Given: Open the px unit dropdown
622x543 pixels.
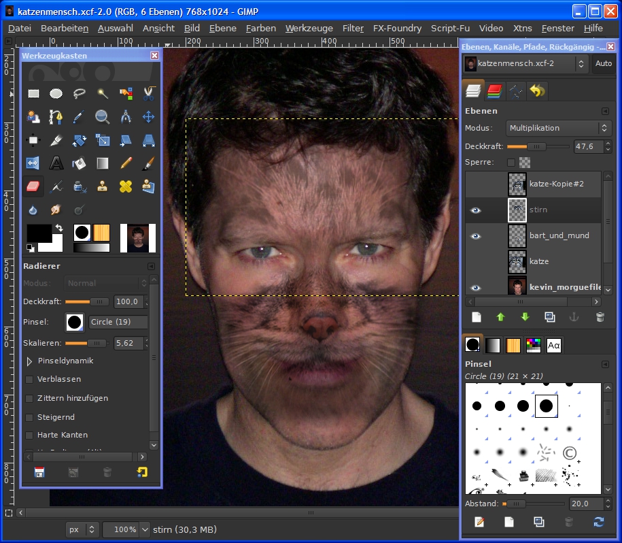Looking at the screenshot, I should click(x=82, y=529).
